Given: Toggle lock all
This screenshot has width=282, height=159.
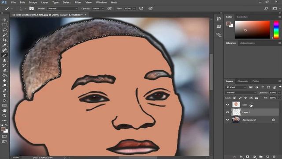Looking at the screenshot, I should (256, 98).
